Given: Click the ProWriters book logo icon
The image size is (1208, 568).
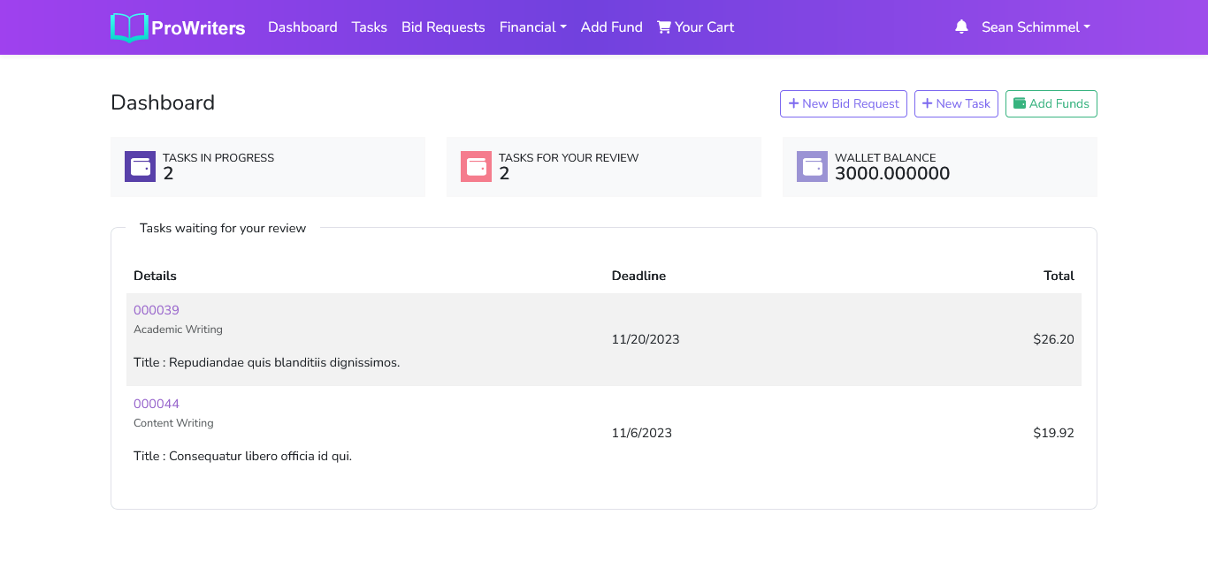Looking at the screenshot, I should (x=129, y=27).
